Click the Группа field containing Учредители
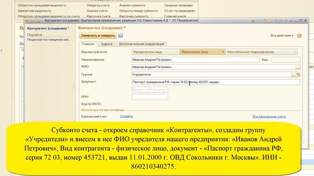 click(211, 74)
